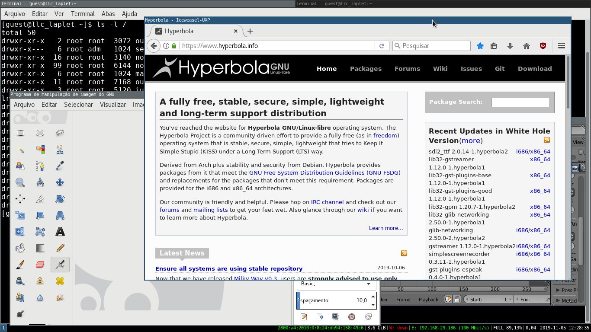Select the Paths tool in GIMP
Screen dimensions: 591x332
tap(40, 166)
